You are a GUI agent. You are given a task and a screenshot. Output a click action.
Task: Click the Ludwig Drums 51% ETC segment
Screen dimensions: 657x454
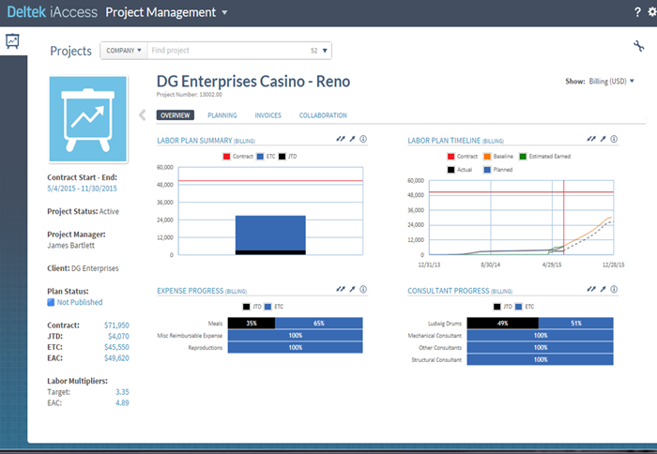575,323
